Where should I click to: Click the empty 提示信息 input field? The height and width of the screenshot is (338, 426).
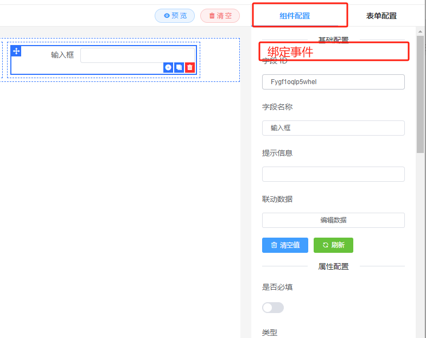333,174
